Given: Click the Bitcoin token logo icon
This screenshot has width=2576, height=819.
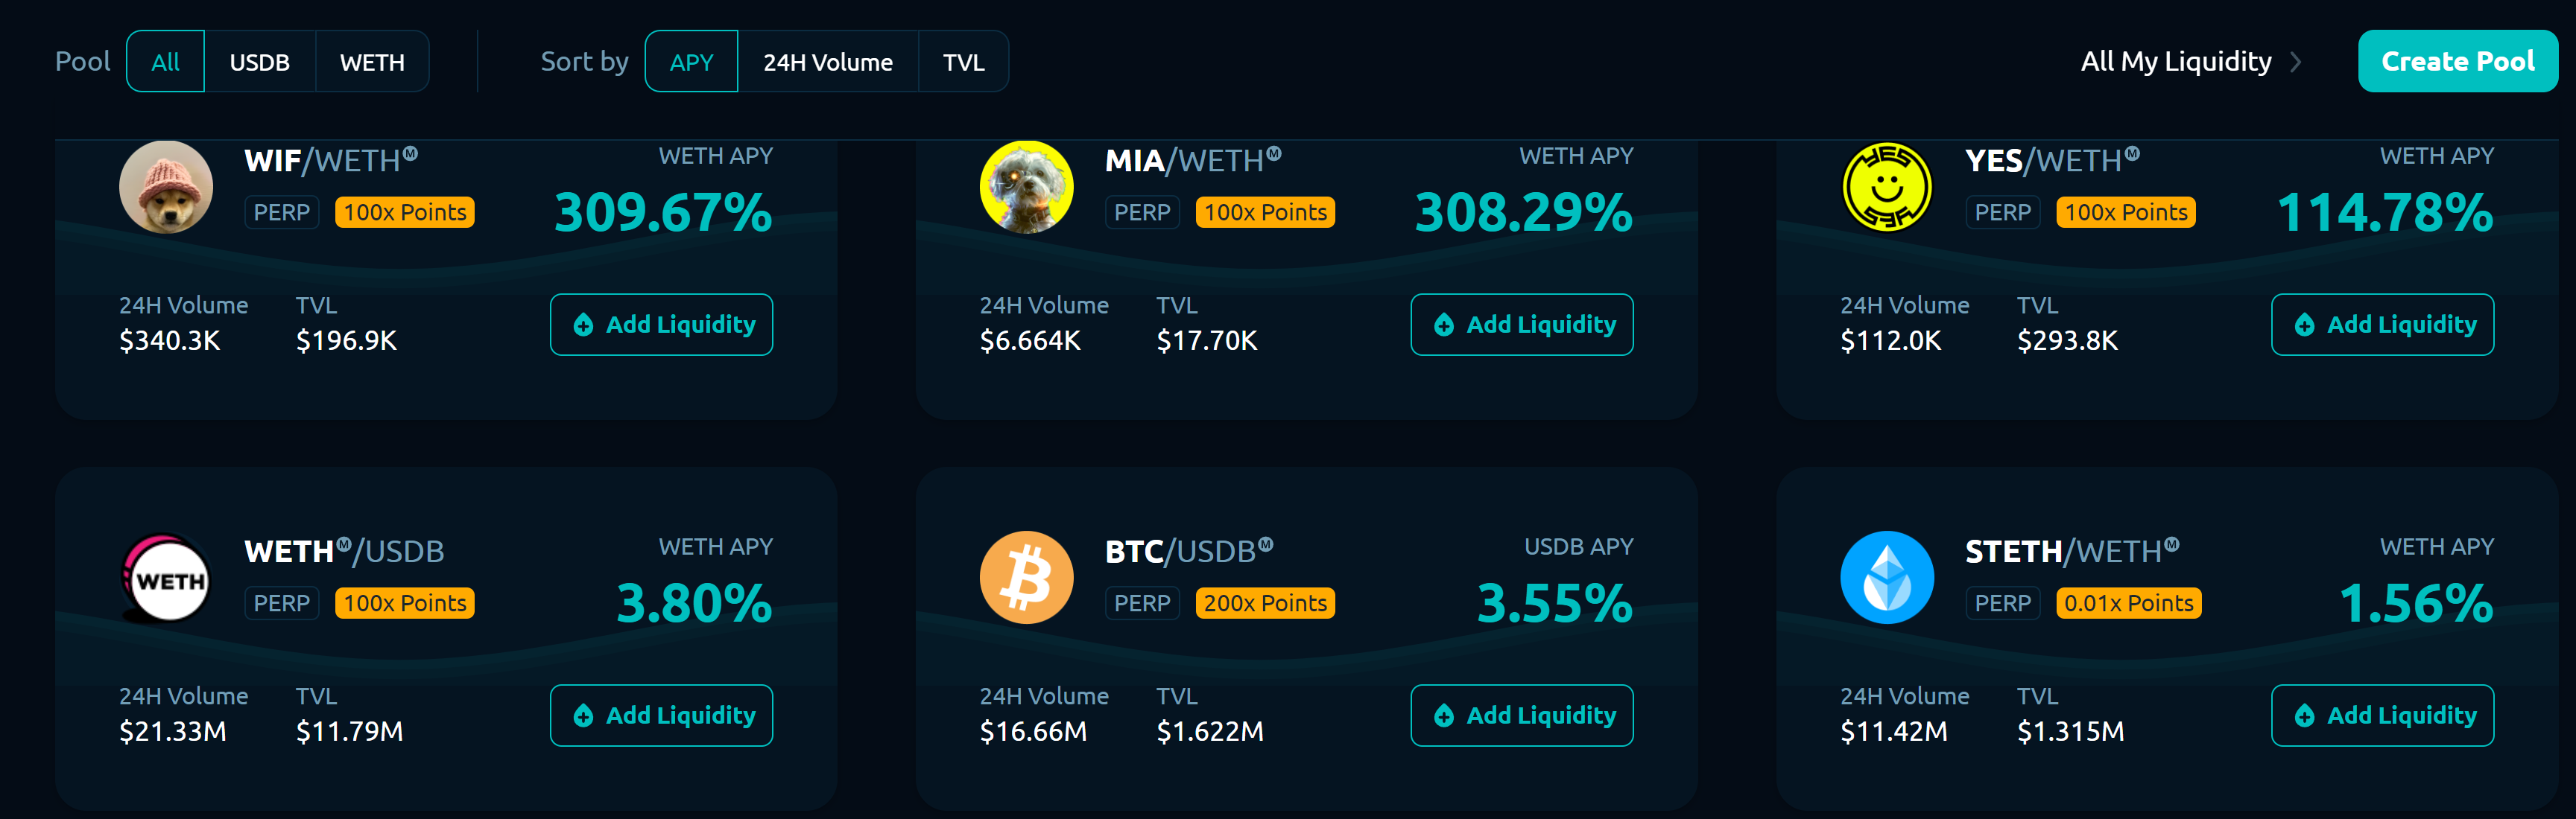Looking at the screenshot, I should 1026,579.
